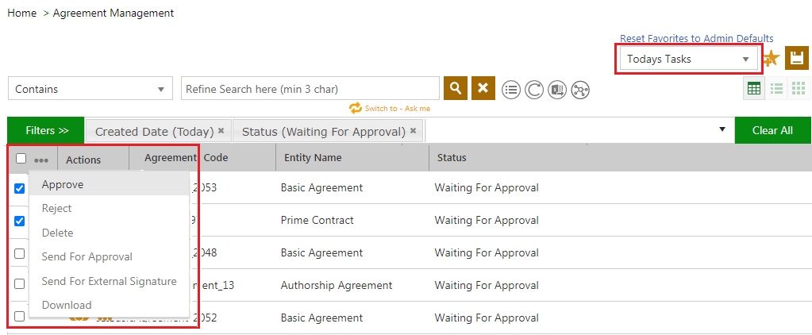
Task: Choose Approve from the actions menu
Action: (63, 184)
